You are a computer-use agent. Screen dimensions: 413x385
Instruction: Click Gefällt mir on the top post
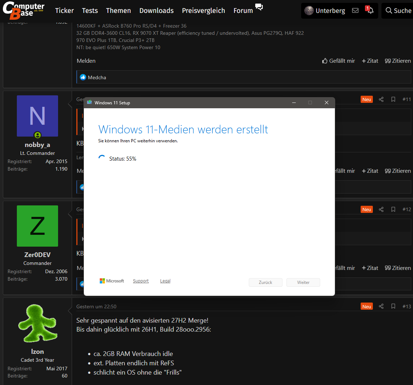click(x=338, y=61)
